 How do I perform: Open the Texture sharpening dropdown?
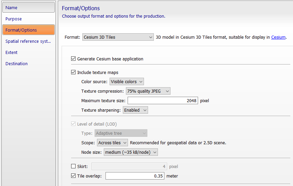(x=135, y=110)
